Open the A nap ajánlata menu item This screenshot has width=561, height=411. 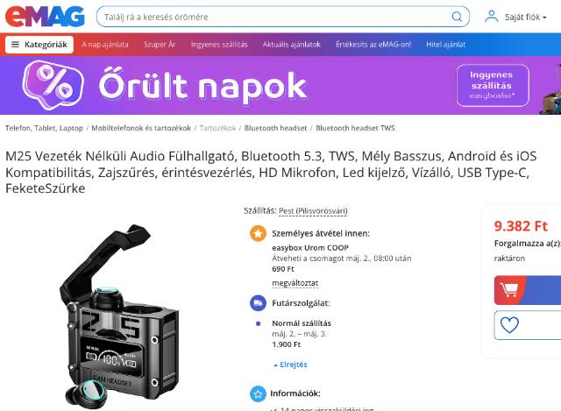[x=105, y=45]
